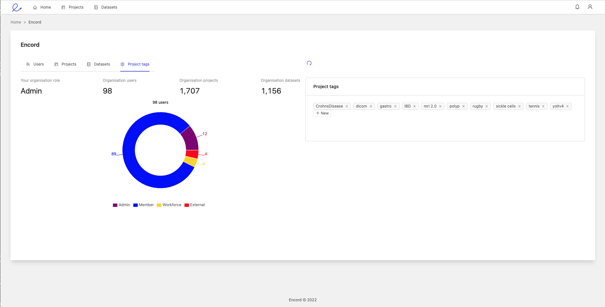Click the yellow Workforce donut segment
Screen dimensions: 605x307
(x=191, y=161)
